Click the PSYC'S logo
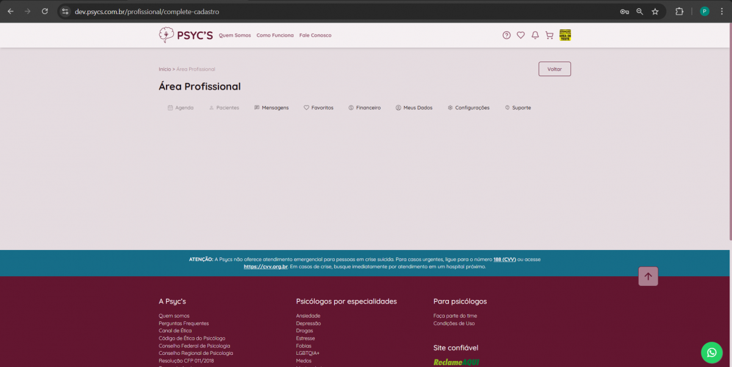This screenshot has height=367, width=732. (x=185, y=35)
